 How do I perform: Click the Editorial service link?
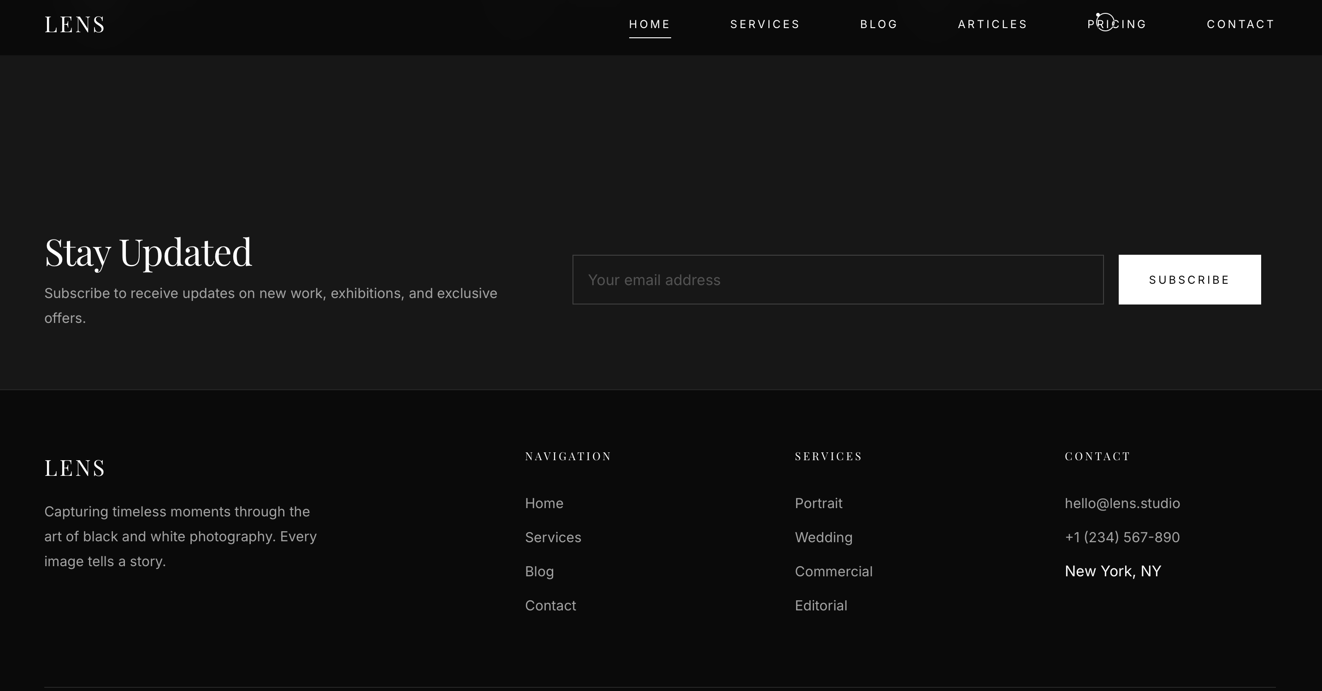[x=820, y=605]
